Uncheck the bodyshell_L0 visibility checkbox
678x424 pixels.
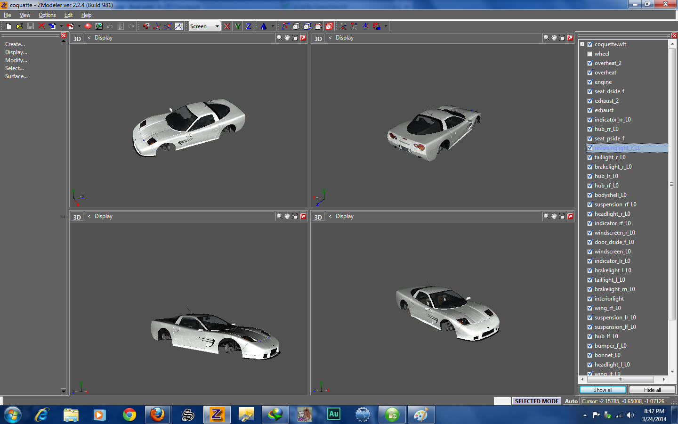[589, 195]
